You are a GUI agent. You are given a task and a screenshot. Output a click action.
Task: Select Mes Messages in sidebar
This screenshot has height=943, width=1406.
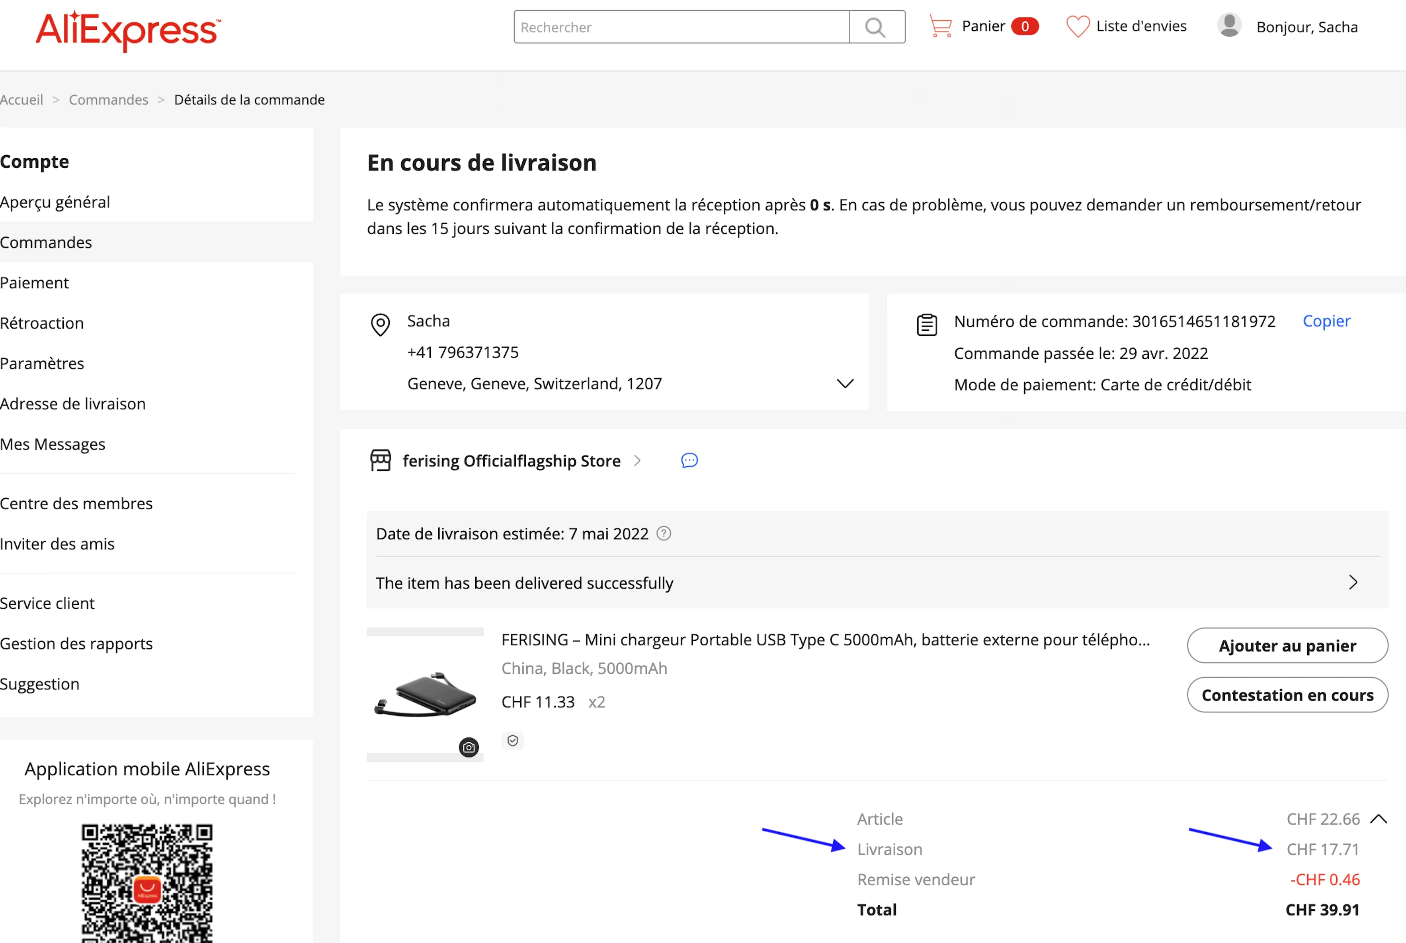tap(53, 444)
